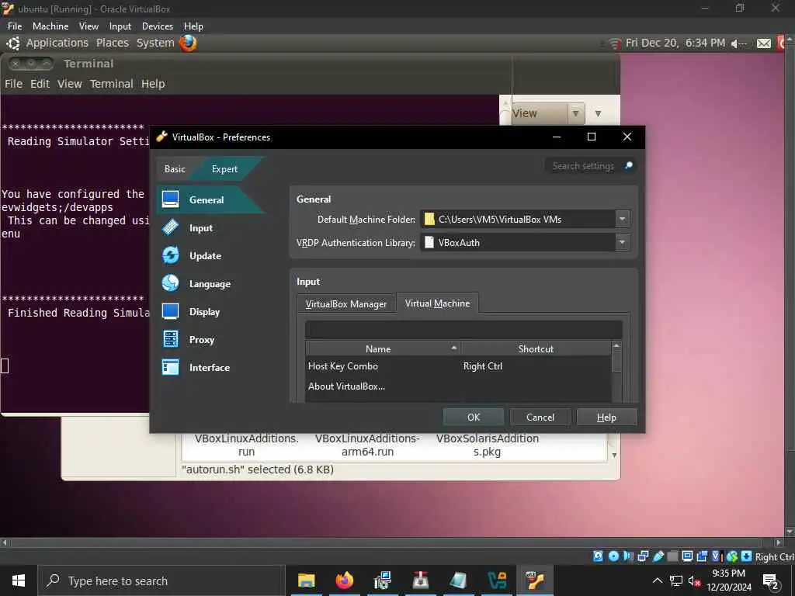Viewport: 795px width, 596px height.
Task: Open the Devices menu in VirtualBox
Action: click(157, 26)
